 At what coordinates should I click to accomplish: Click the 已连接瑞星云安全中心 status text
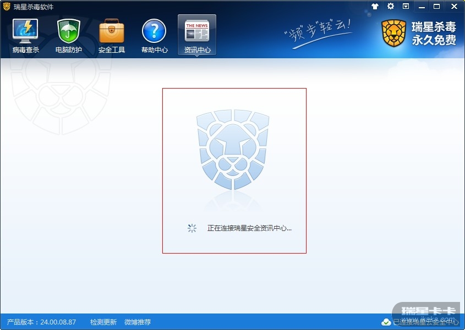click(425, 322)
